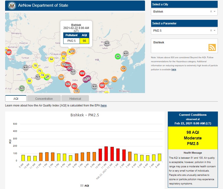Select the green 44 map marker
The image size is (223, 189).
118,56
